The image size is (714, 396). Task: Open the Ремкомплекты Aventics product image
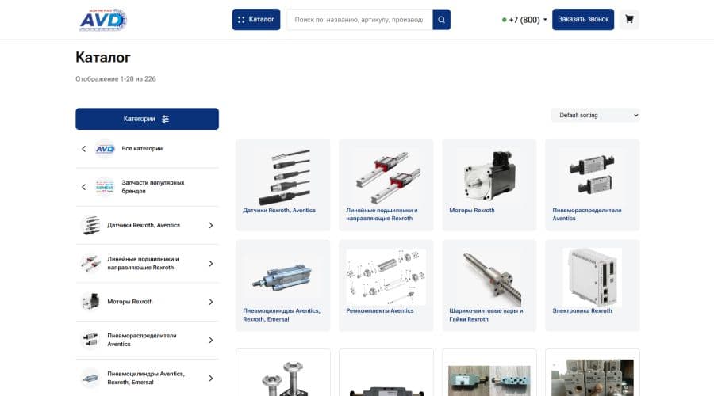click(x=386, y=276)
